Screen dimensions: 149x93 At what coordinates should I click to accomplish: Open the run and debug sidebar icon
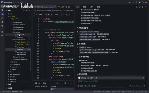[x=2, y=22]
